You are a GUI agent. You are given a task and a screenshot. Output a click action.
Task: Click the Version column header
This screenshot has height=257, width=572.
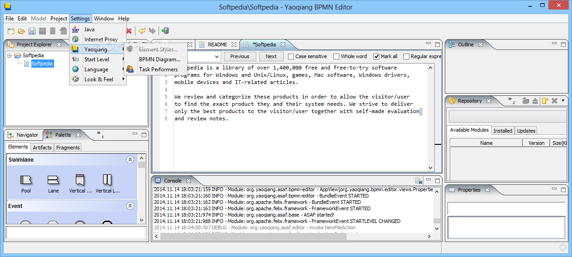coord(536,143)
